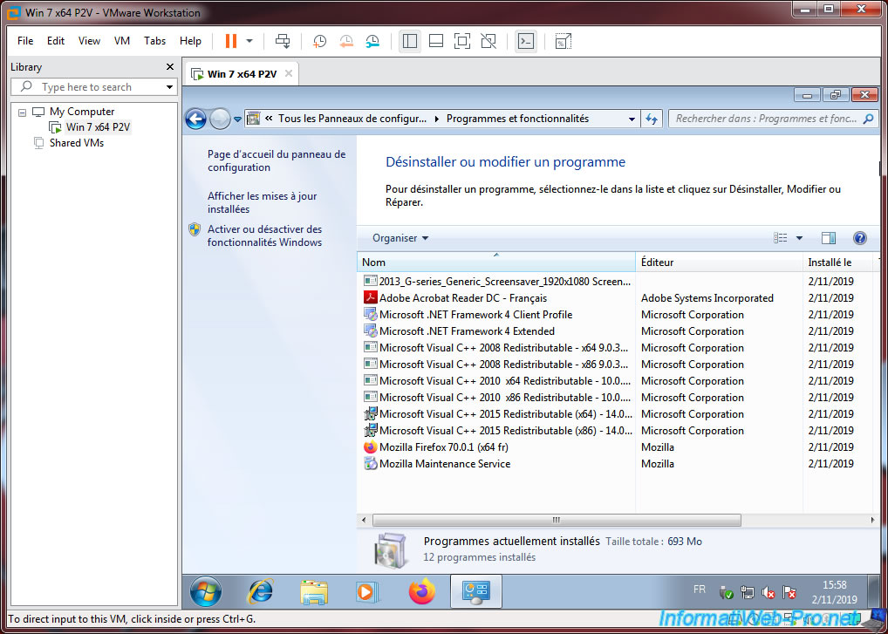Take a snapshot of the virtual machine
The width and height of the screenshot is (888, 634).
point(320,41)
